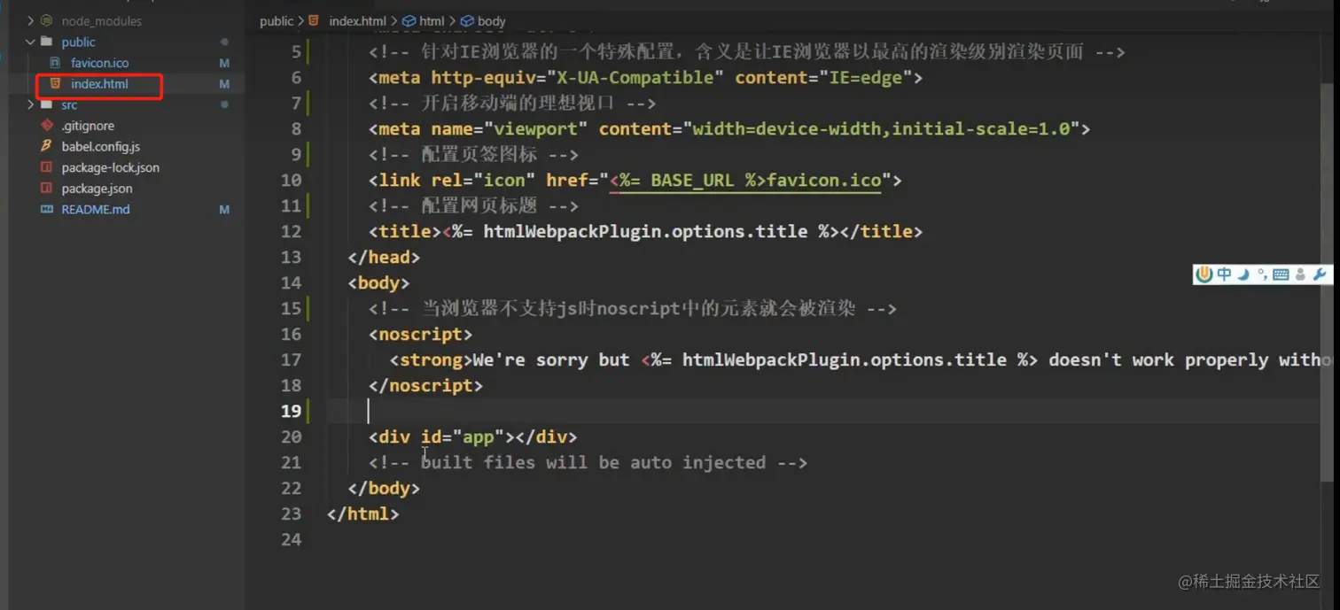
Task: Open babel.config.js from the explorer
Action: (x=100, y=146)
